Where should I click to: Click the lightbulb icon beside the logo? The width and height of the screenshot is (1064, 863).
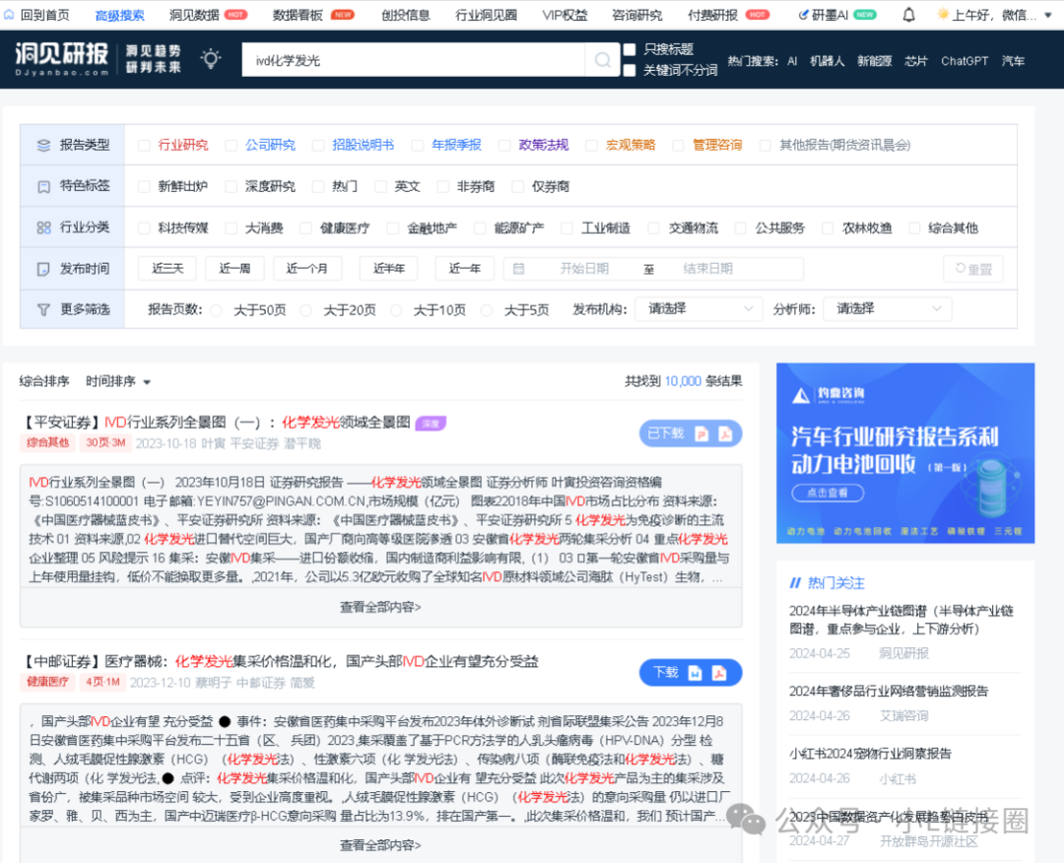click(x=211, y=60)
